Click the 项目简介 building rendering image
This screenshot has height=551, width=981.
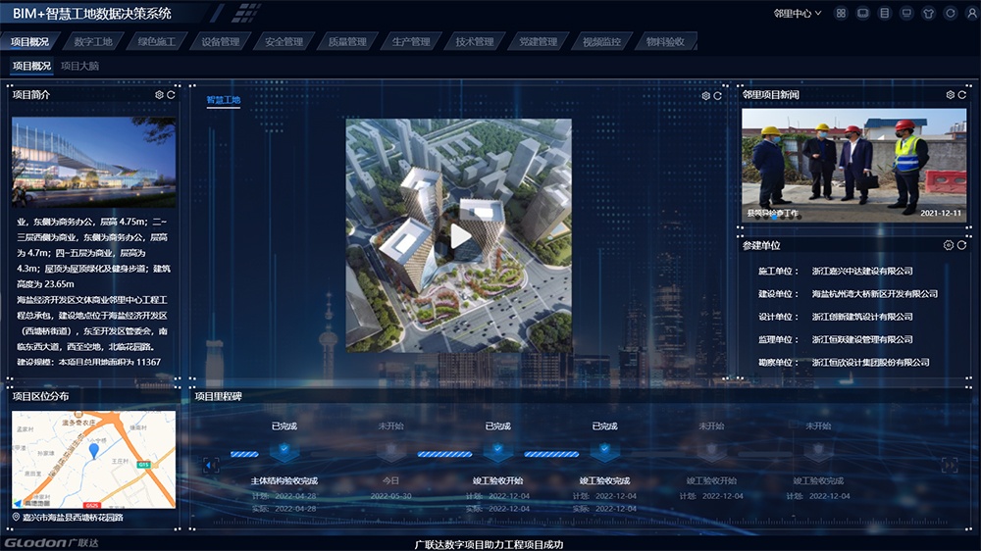pyautogui.click(x=94, y=162)
